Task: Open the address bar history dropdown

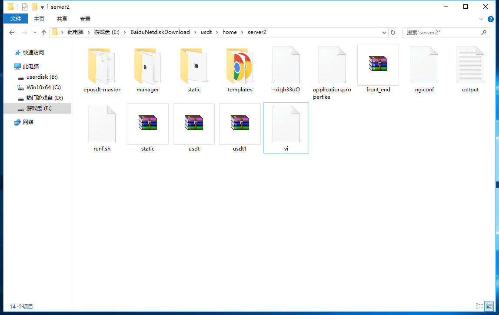Action: (x=384, y=33)
